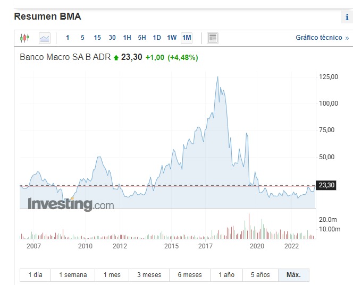The width and height of the screenshot is (353, 285).
Task: Open the news/table layout icon
Action: tap(213, 38)
